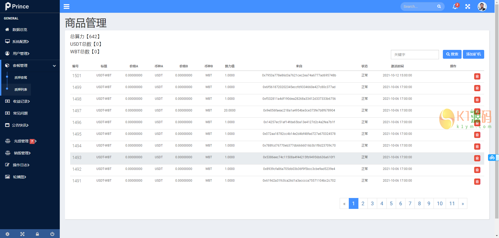
Task: Click the 关键字 keyword input field
Action: (415, 55)
